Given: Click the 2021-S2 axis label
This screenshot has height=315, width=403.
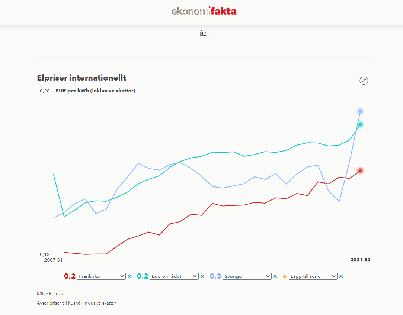Looking at the screenshot, I should pyautogui.click(x=360, y=260).
